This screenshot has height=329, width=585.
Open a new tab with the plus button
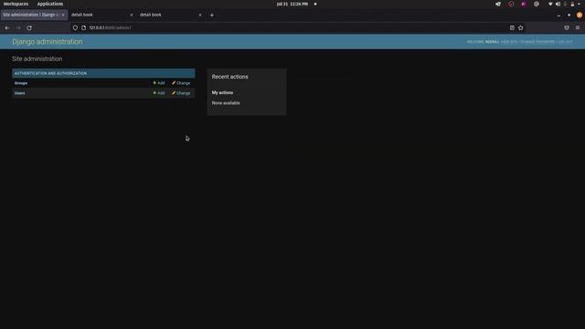(x=212, y=15)
